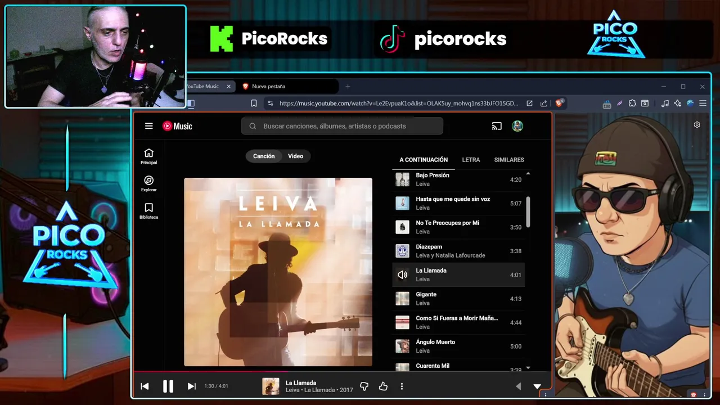Click the queue list scrollbar thumb
The image size is (720, 405).
528,212
